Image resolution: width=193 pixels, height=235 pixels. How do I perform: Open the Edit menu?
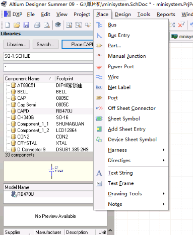click(45, 15)
